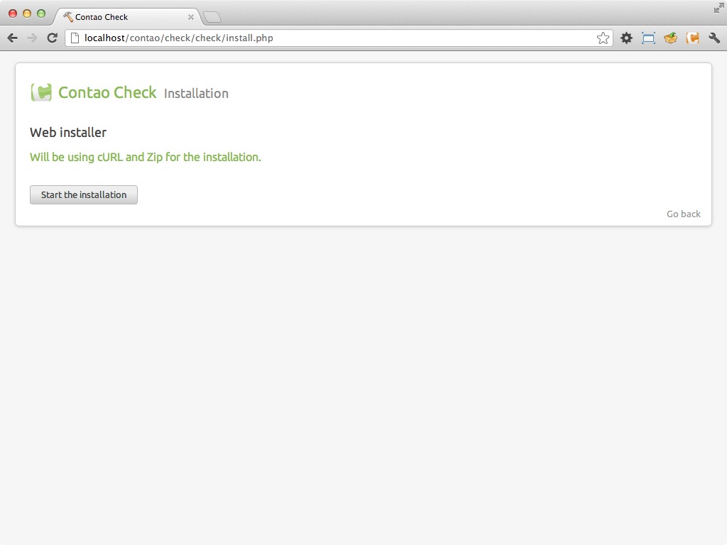This screenshot has height=545, width=727.
Task: Click the open box extension icon
Action: [670, 38]
